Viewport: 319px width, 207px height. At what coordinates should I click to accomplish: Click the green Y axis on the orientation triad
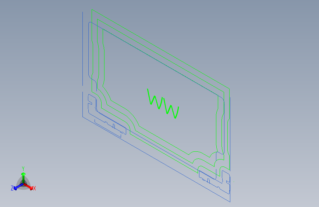click(x=24, y=178)
